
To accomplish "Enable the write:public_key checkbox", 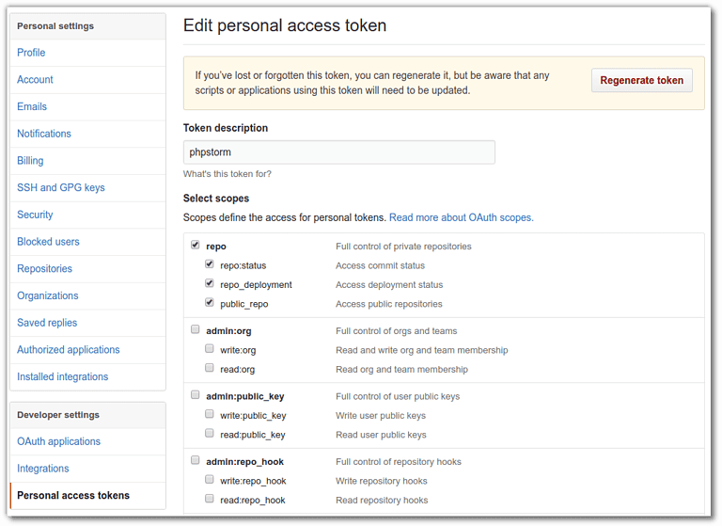I will [210, 414].
